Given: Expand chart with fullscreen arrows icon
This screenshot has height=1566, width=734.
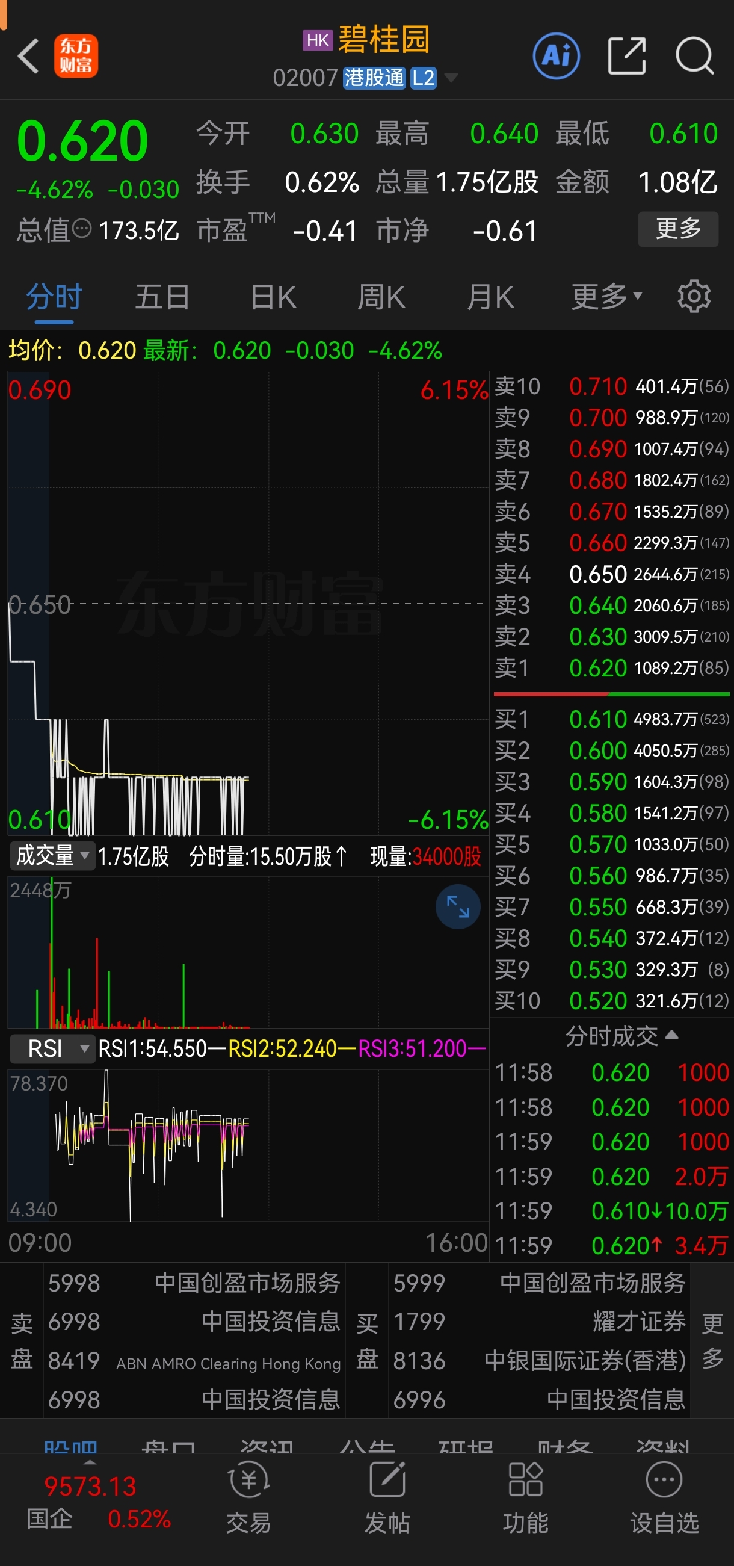Looking at the screenshot, I should (x=458, y=907).
